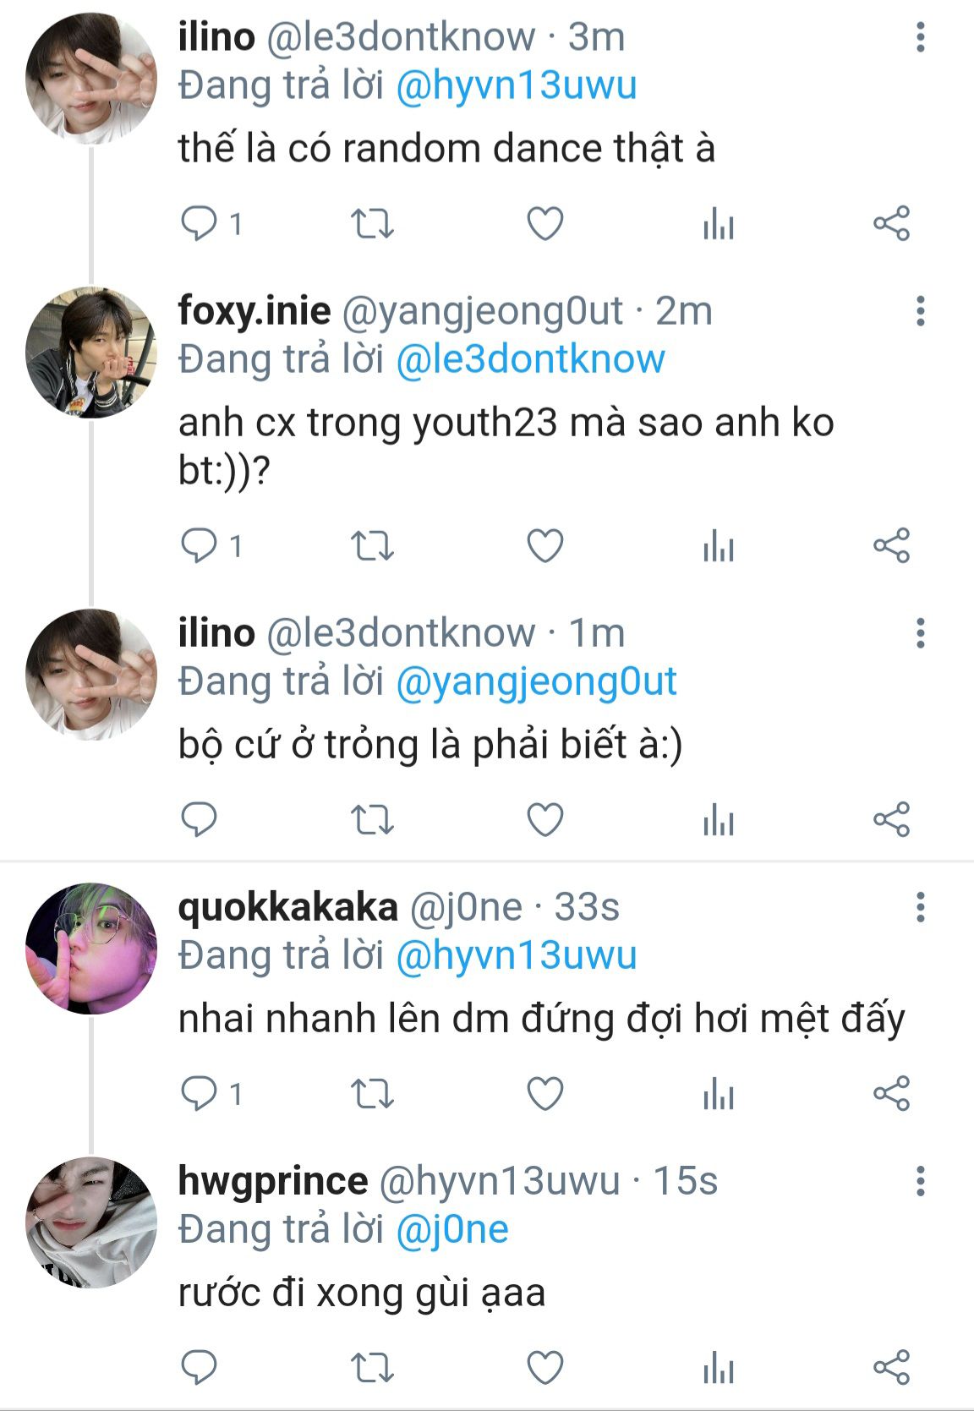Image resolution: width=974 pixels, height=1411 pixels.
Task: Open the @le3dontknow mention link
Action: (530, 359)
